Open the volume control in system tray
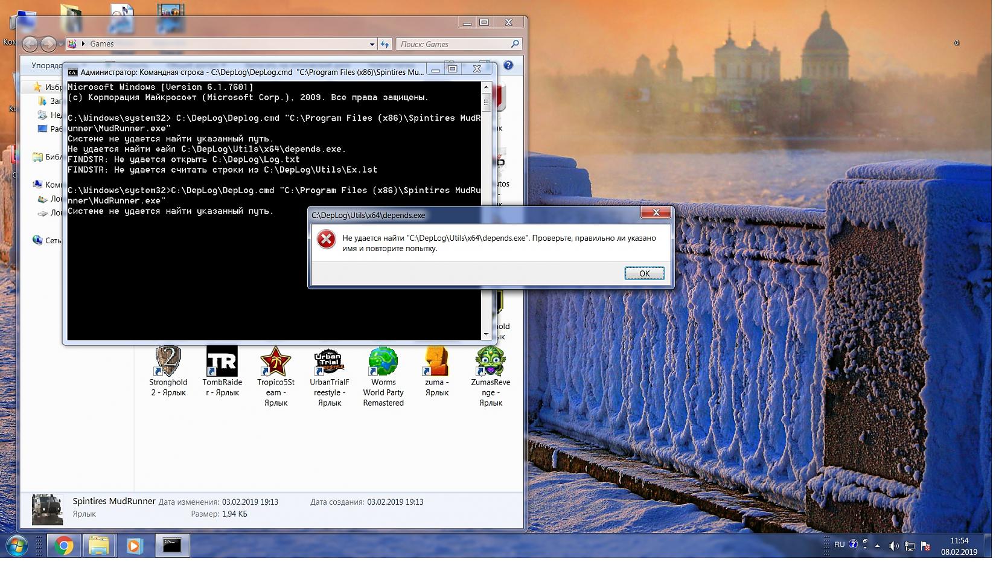The height and width of the screenshot is (562, 996). tap(893, 546)
